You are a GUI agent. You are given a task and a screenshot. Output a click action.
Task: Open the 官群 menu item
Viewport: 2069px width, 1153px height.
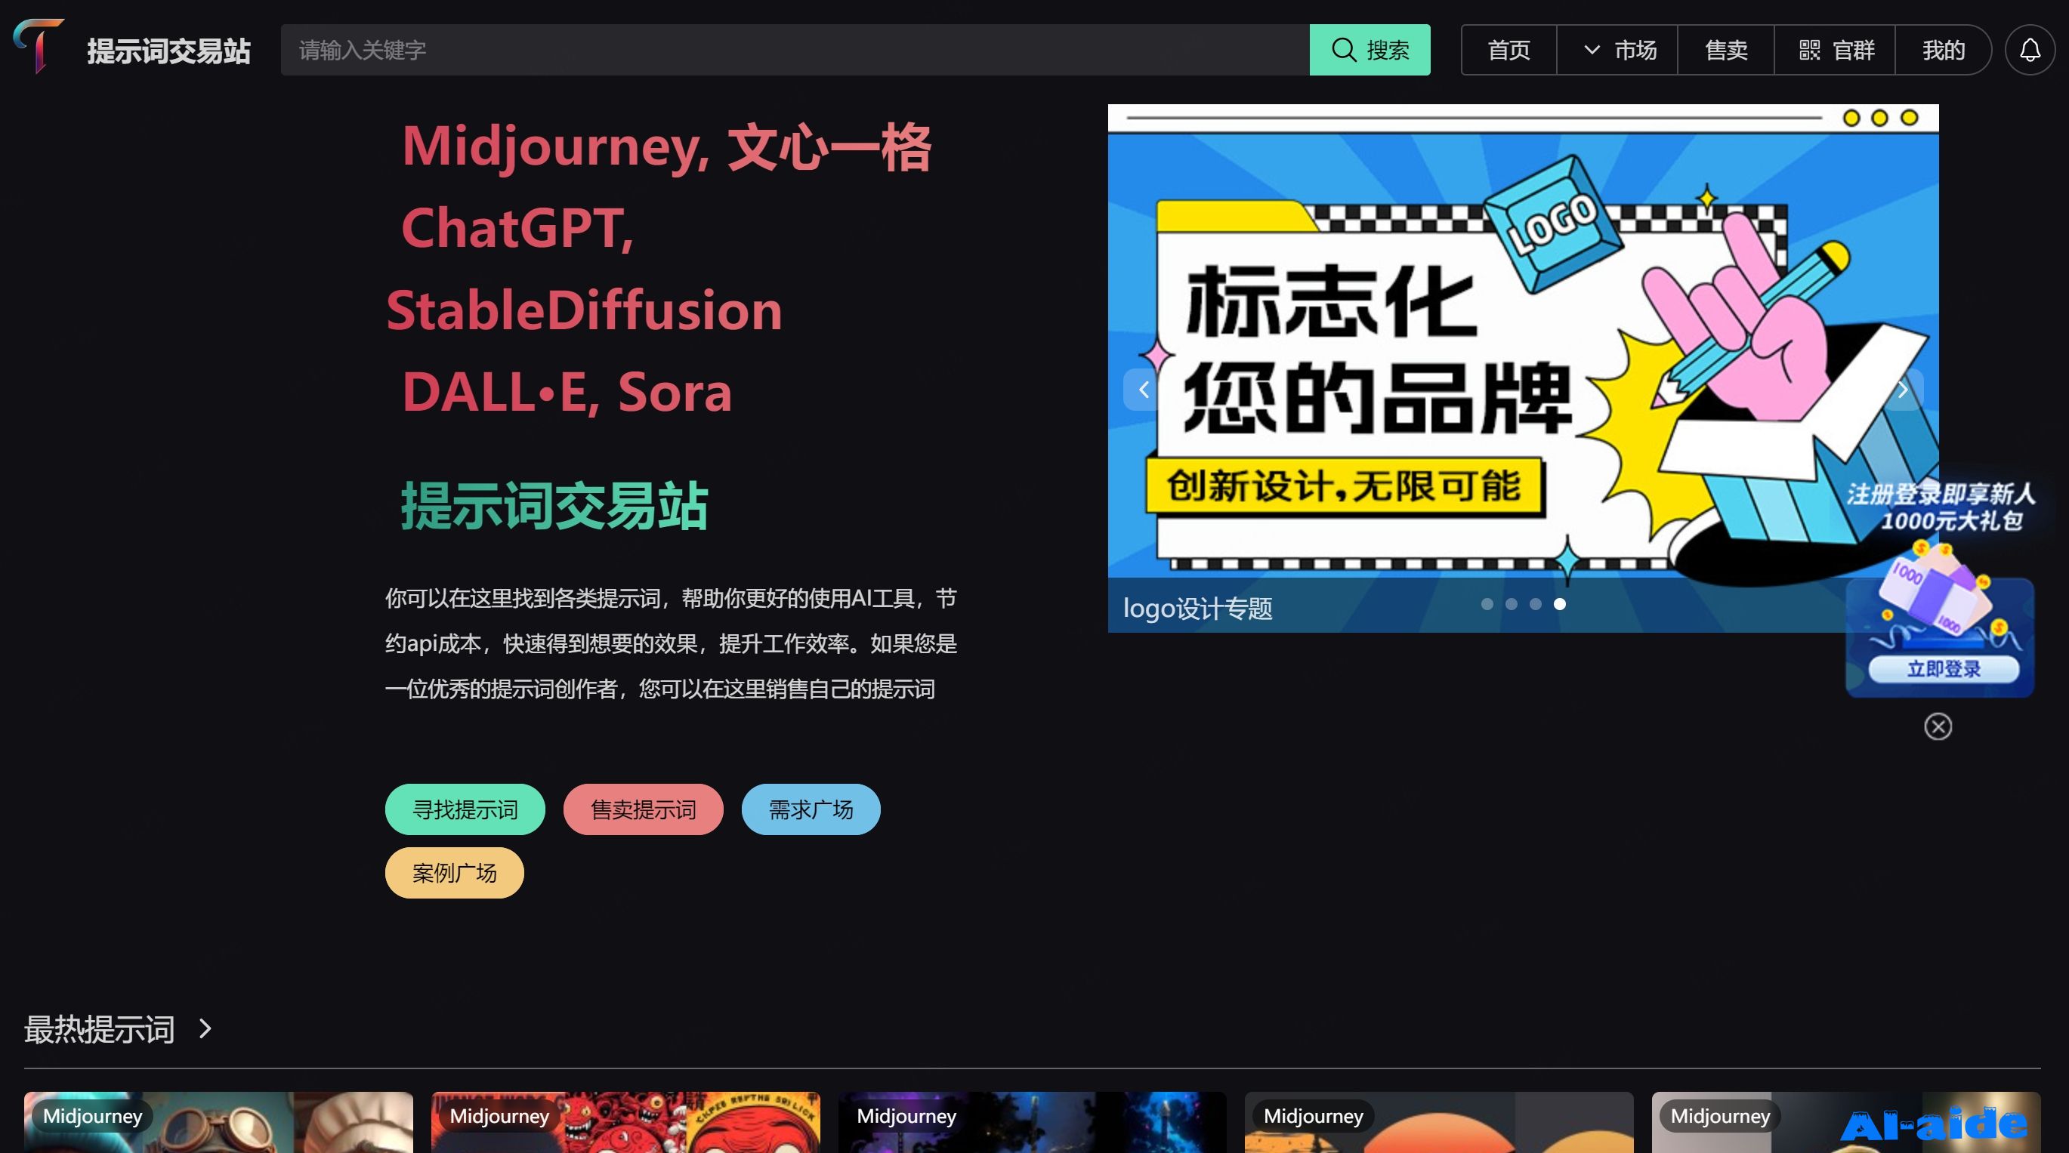[1836, 50]
